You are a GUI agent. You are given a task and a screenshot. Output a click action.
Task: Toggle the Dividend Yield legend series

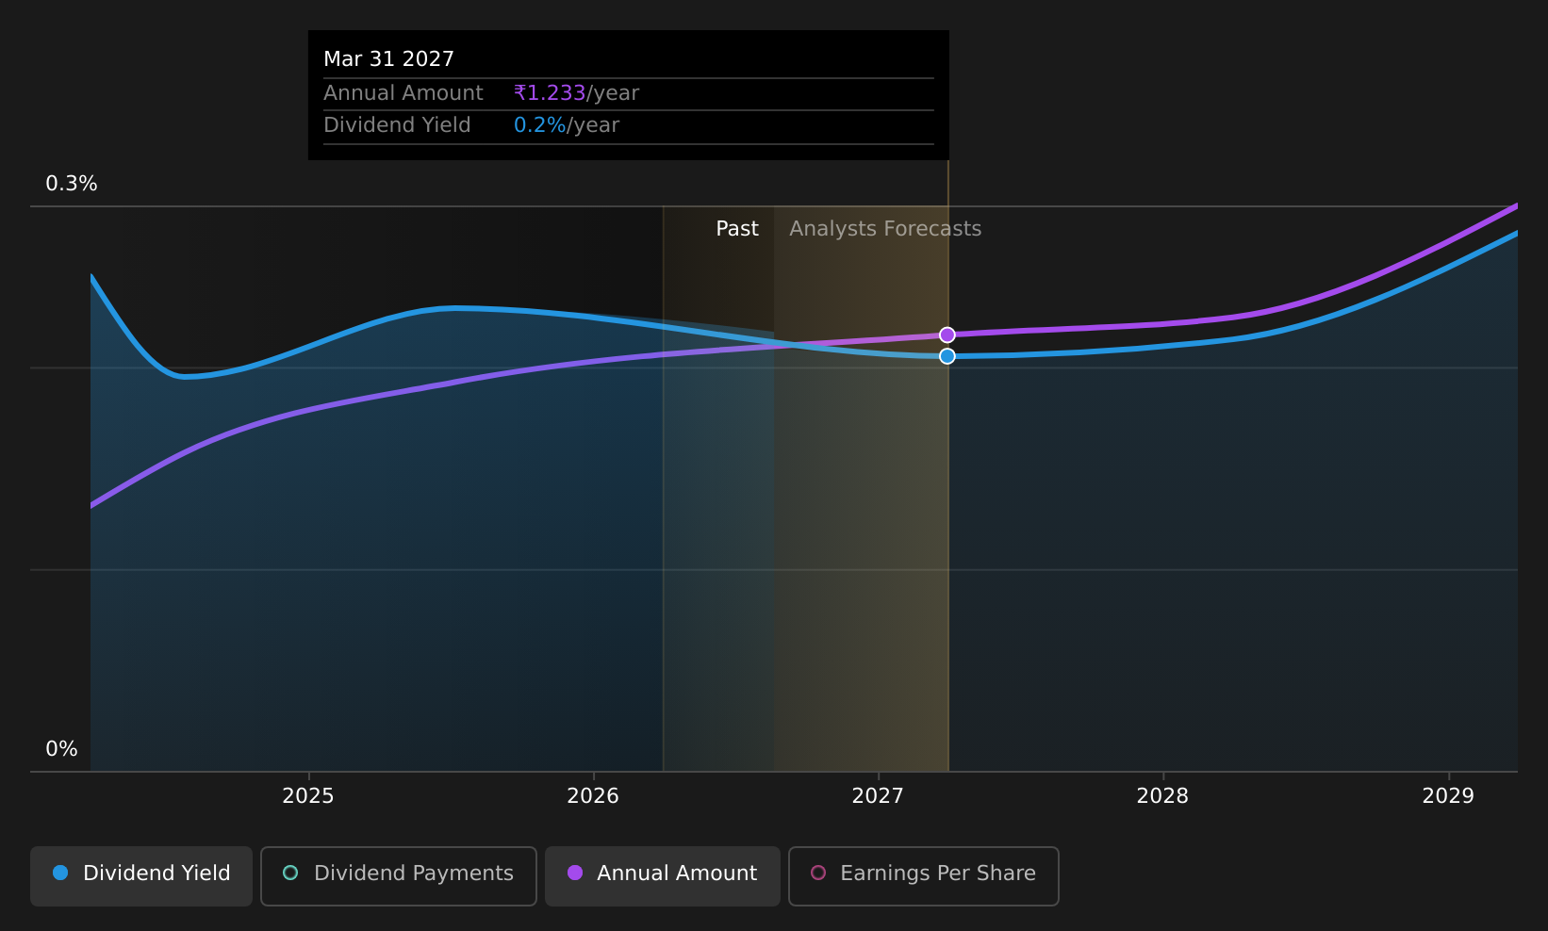(x=141, y=875)
